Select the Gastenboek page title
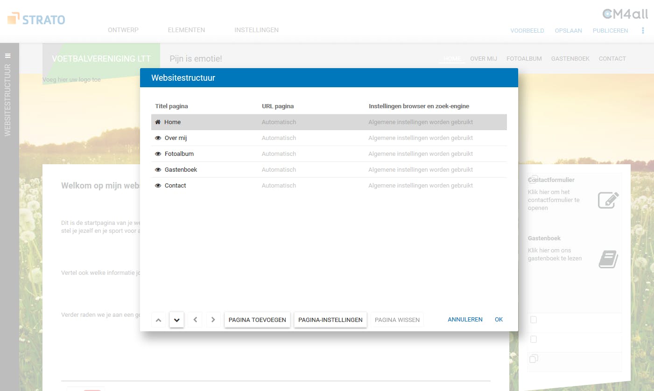Image resolution: width=654 pixels, height=391 pixels. [x=181, y=170]
